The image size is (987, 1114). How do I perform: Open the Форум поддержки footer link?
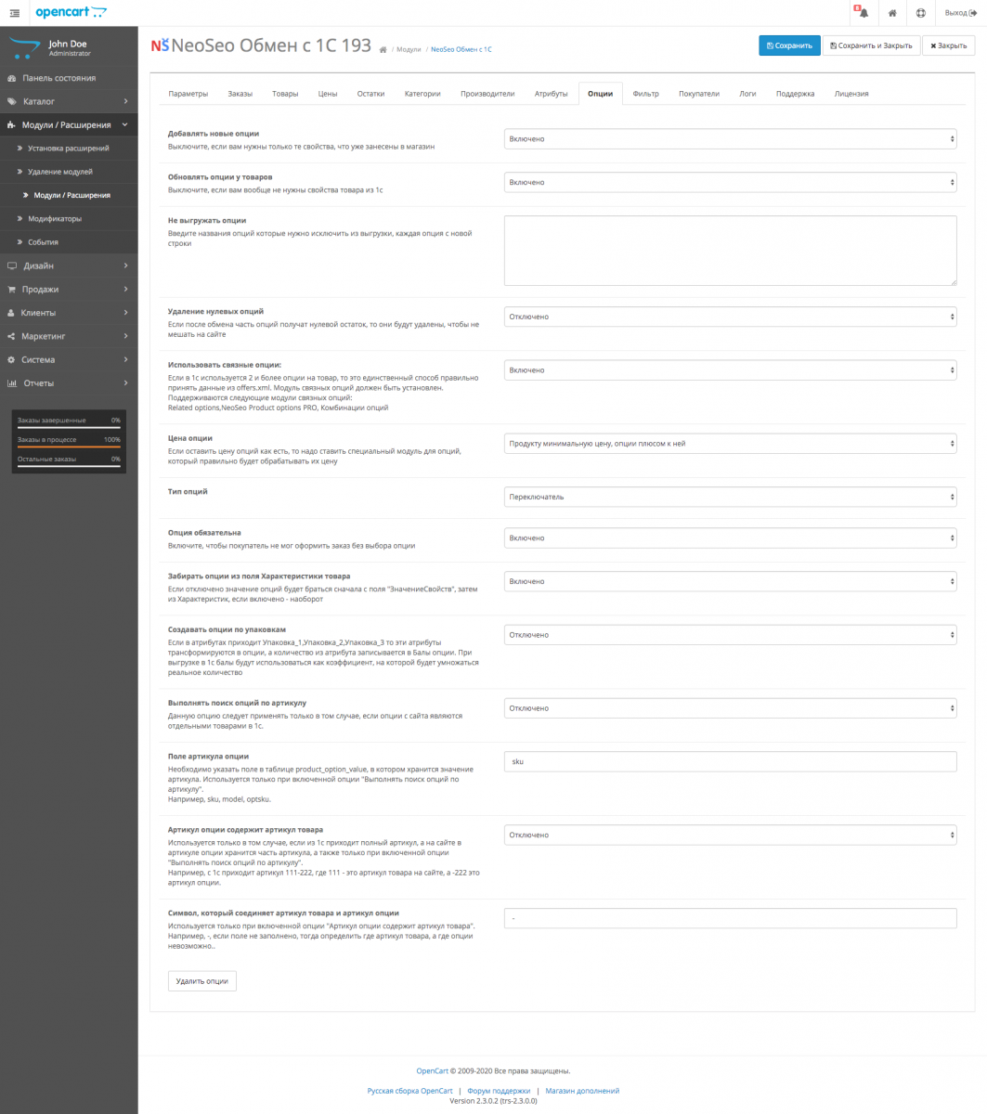[x=499, y=1091]
